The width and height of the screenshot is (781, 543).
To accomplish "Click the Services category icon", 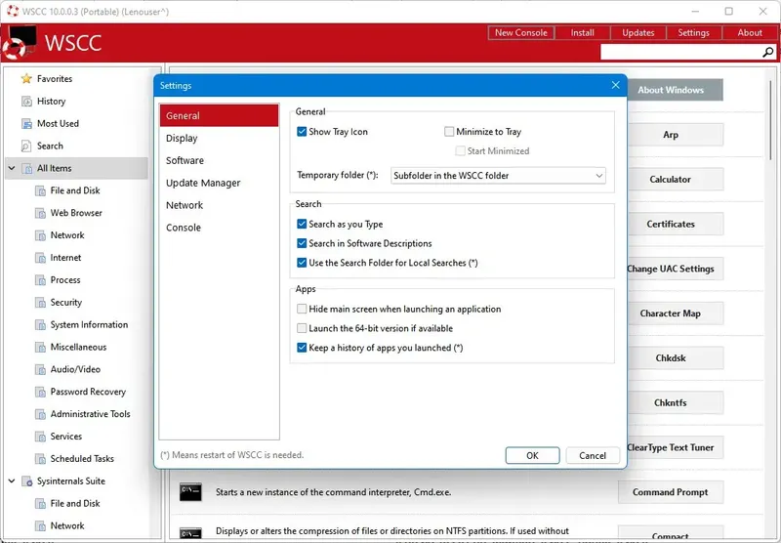I will pyautogui.click(x=40, y=437).
